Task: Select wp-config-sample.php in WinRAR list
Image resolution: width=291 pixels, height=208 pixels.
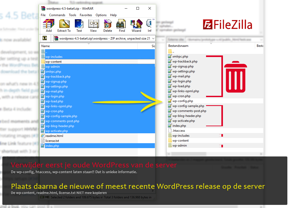Action: point(98,116)
